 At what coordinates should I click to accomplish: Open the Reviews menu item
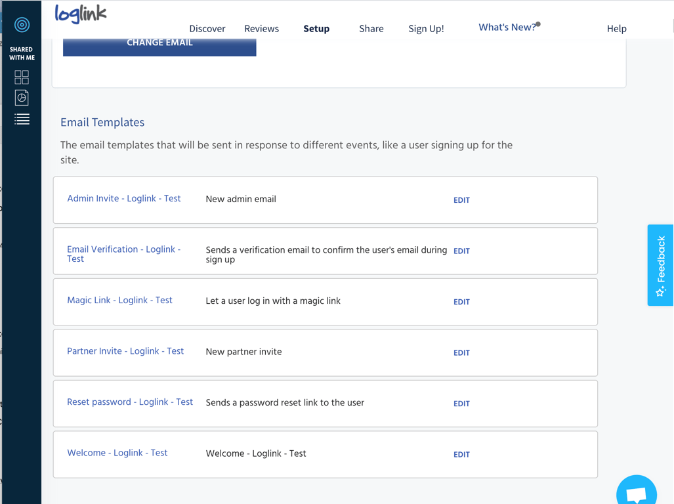point(261,29)
